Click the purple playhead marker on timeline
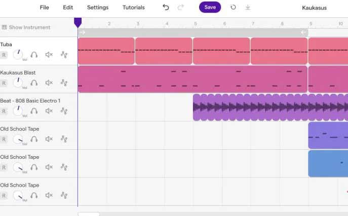The width and height of the screenshot is (348, 216). pos(78,23)
